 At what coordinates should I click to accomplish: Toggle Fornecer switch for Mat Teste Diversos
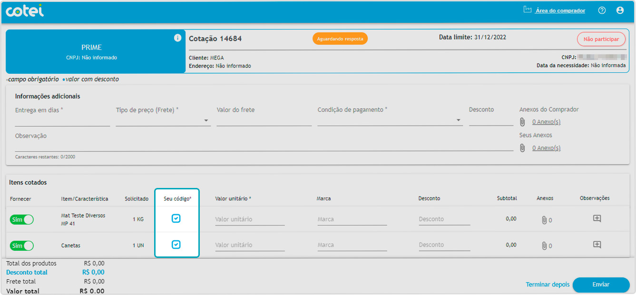coord(22,219)
